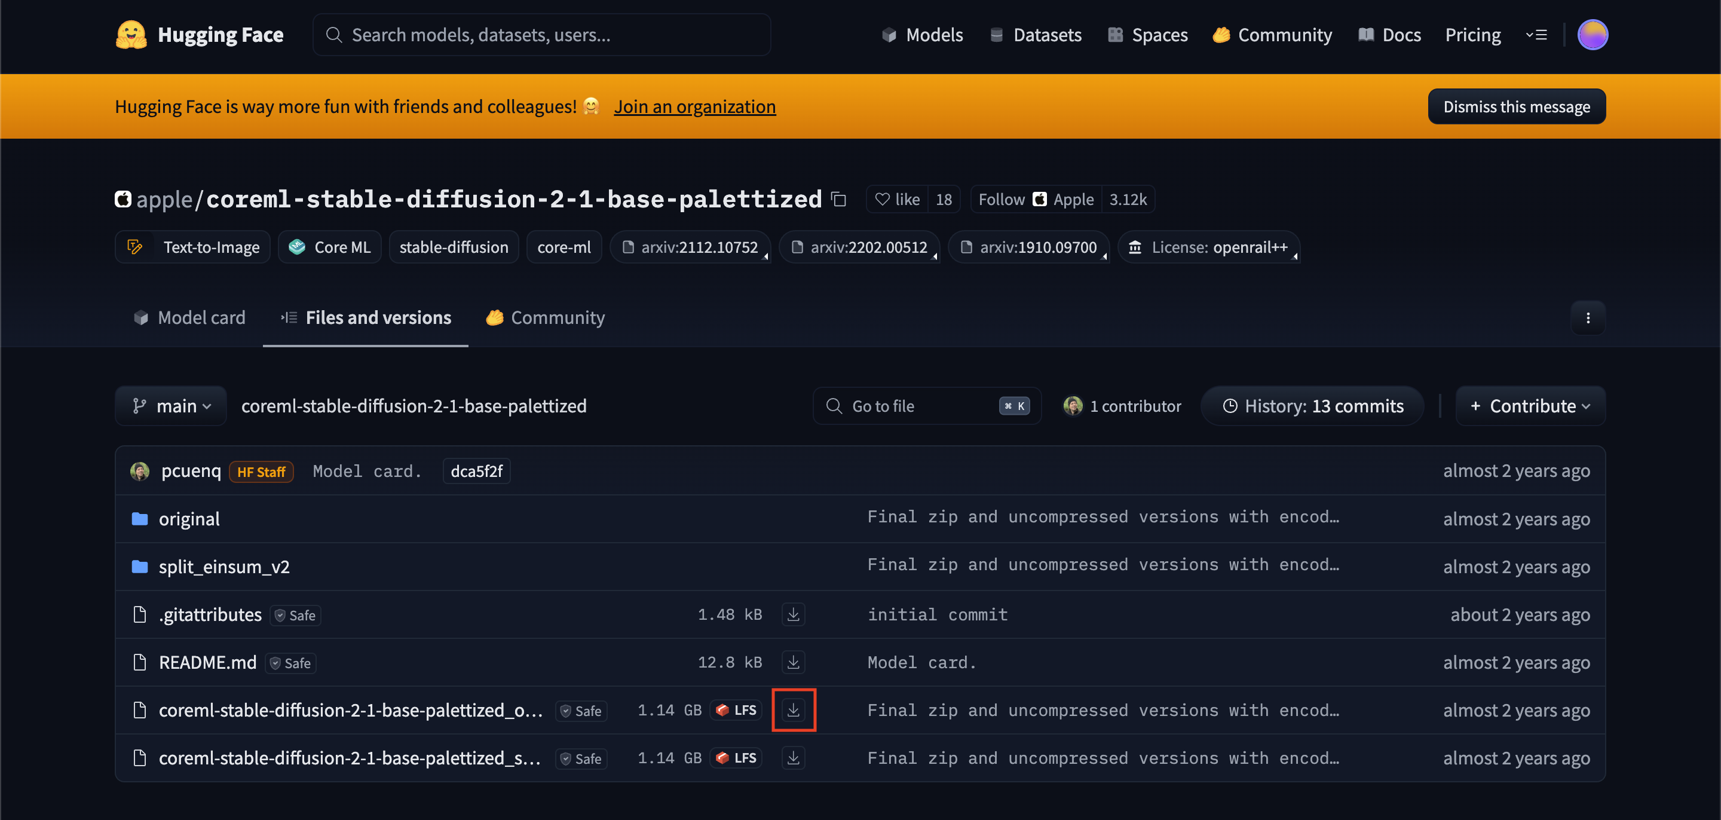Image resolution: width=1721 pixels, height=820 pixels.
Task: Open the main branch dropdown
Action: tap(171, 406)
